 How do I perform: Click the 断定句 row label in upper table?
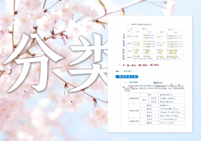(x=130, y=36)
